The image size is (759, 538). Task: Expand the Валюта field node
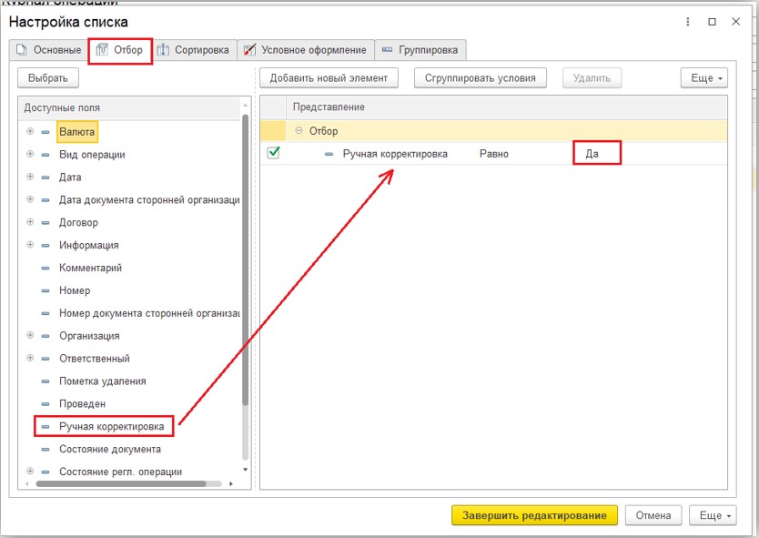pyautogui.click(x=30, y=132)
